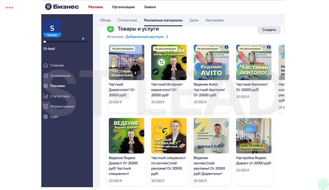Click the Форма заявки edit icon
The width and height of the screenshot is (329, 190).
46,106
